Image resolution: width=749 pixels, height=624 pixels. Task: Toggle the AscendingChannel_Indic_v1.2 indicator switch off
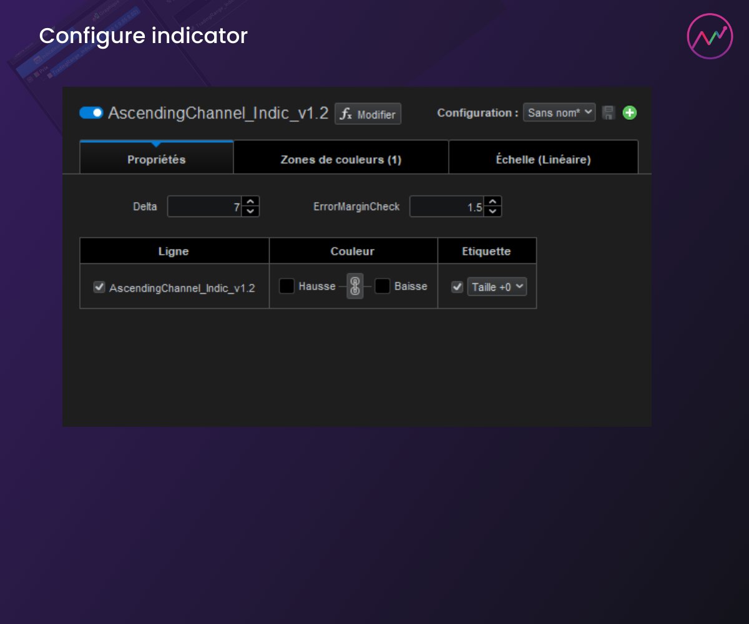click(91, 113)
